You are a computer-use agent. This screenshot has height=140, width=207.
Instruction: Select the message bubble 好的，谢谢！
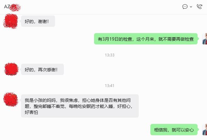(x=38, y=21)
